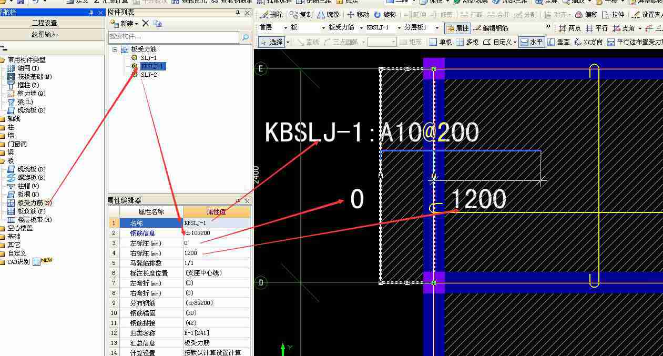Open 筏板基础(M) in the navigation tree

(30, 77)
